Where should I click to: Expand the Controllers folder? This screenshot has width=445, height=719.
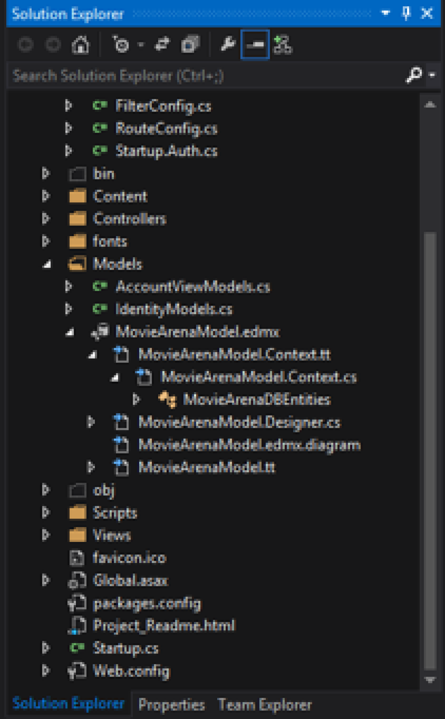click(x=45, y=219)
